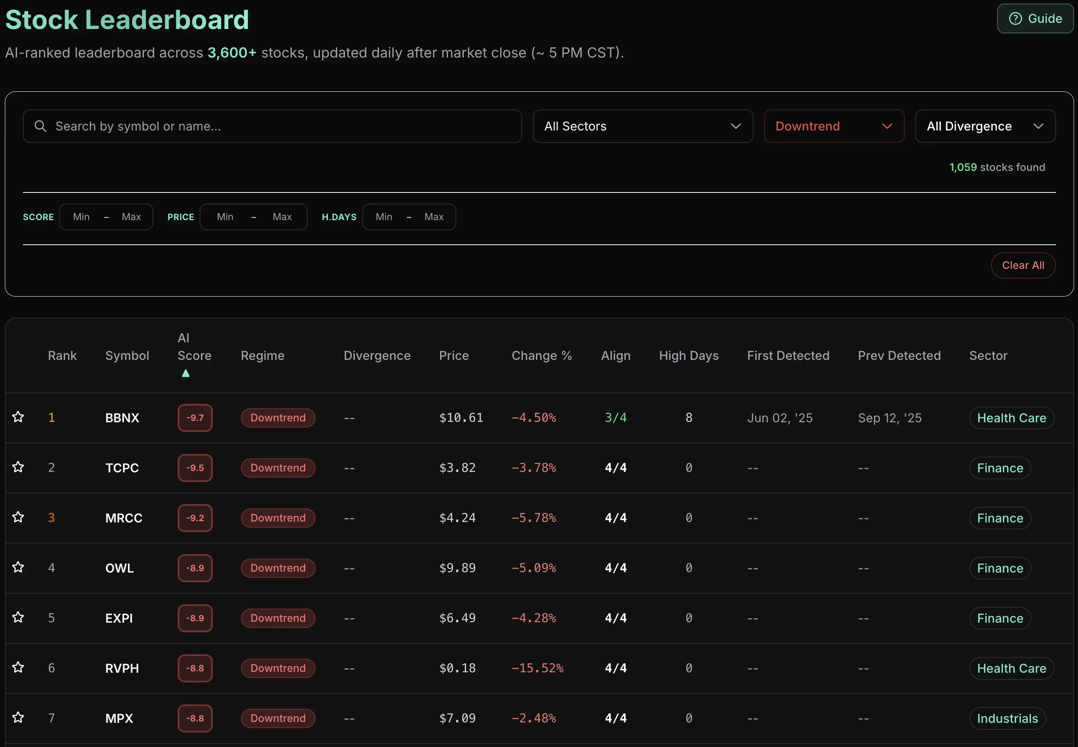Add EXPI to favorites with star

pyautogui.click(x=18, y=617)
